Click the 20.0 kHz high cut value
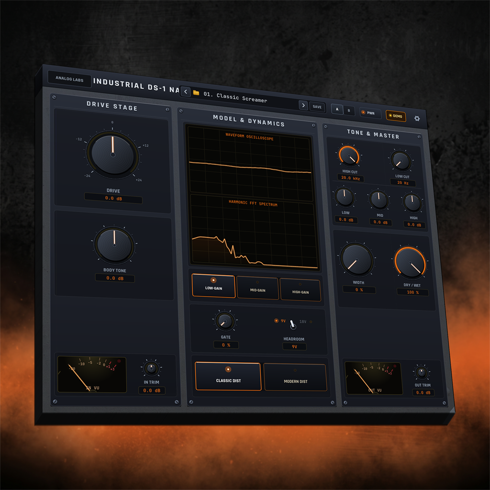The image size is (490, 490). click(x=350, y=178)
